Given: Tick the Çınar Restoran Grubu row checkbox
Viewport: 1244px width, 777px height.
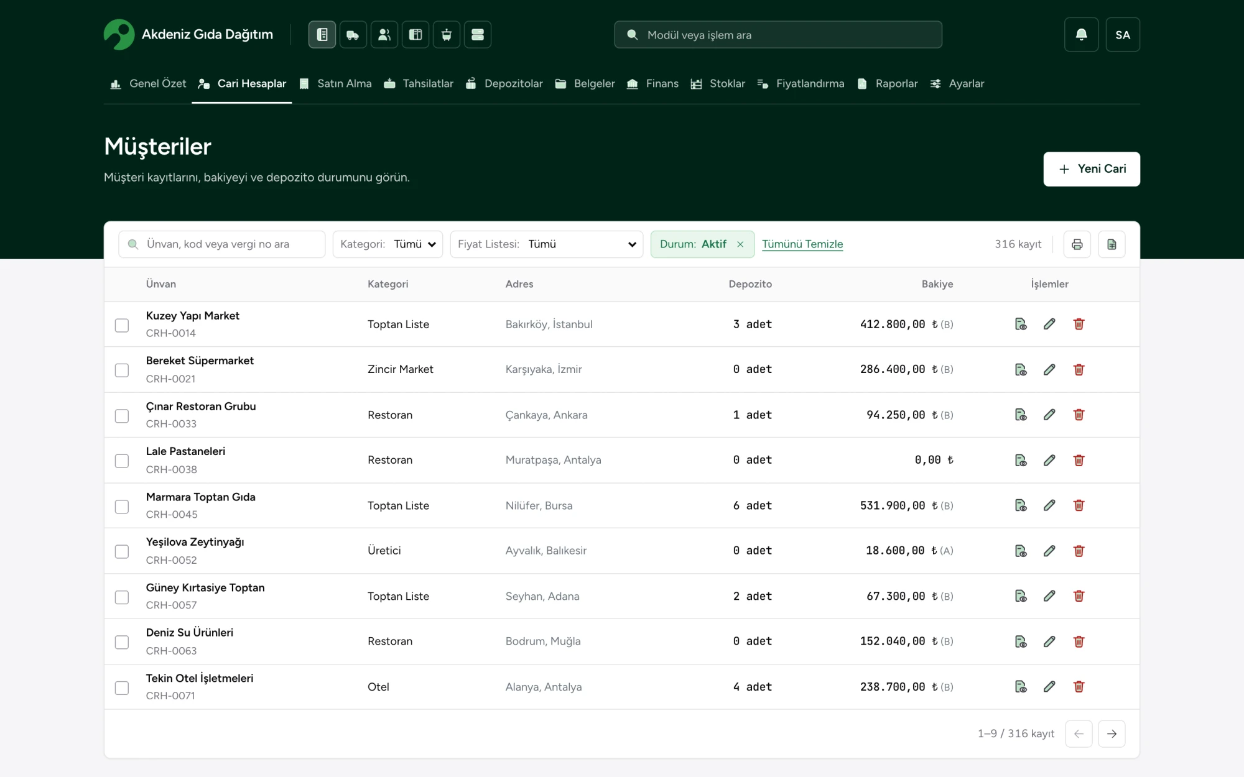Looking at the screenshot, I should [122, 416].
